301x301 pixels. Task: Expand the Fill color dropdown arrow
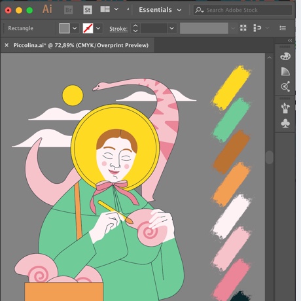tap(75, 28)
